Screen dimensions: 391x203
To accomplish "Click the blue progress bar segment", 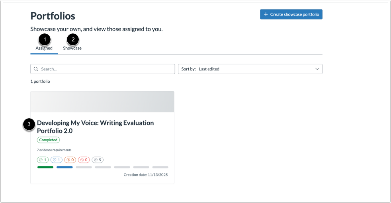I will click(x=65, y=167).
